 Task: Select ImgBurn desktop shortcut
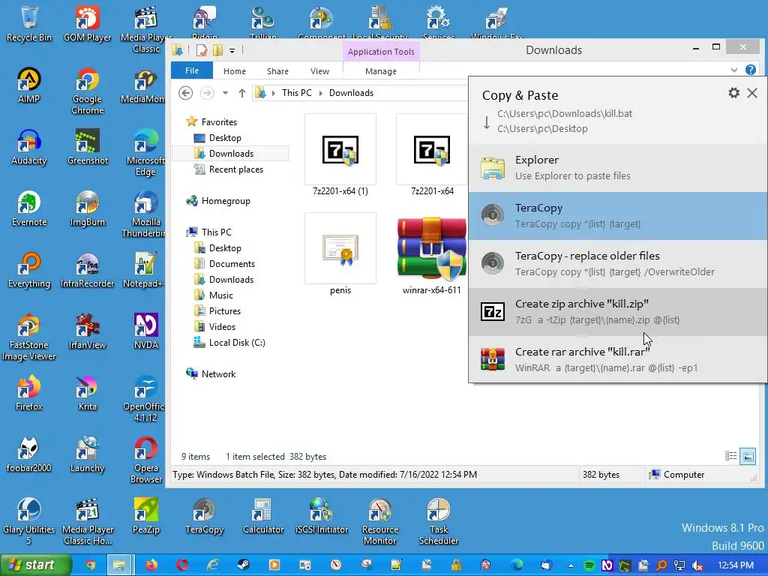pos(87,208)
